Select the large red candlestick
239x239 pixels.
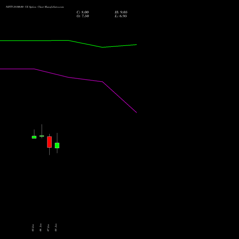pyautogui.click(x=49, y=142)
